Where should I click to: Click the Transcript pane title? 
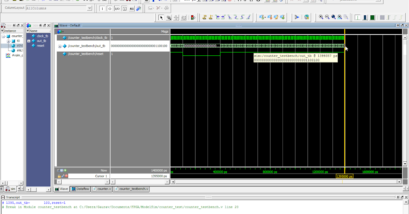(13, 197)
